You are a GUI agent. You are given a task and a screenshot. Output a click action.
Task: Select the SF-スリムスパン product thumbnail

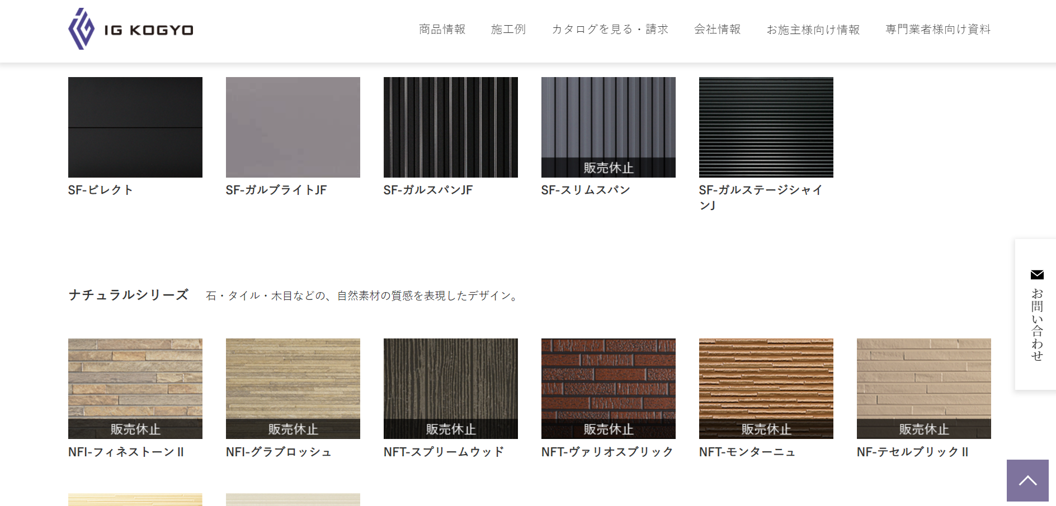coord(609,127)
